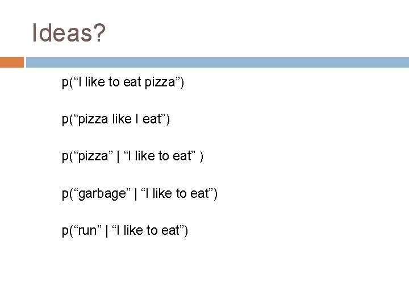This screenshot has height=307, width=409.
Task: Click the "Ideas?" slide title
Action: click(x=69, y=33)
